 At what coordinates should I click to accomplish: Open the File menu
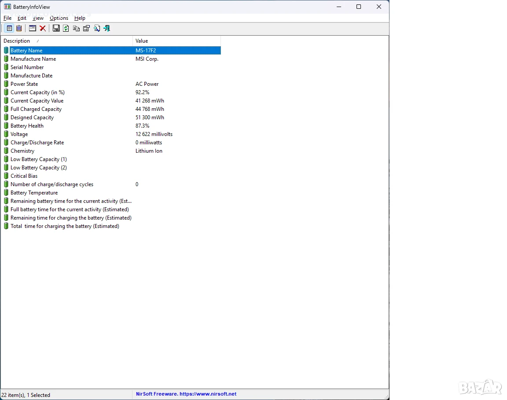pos(7,18)
